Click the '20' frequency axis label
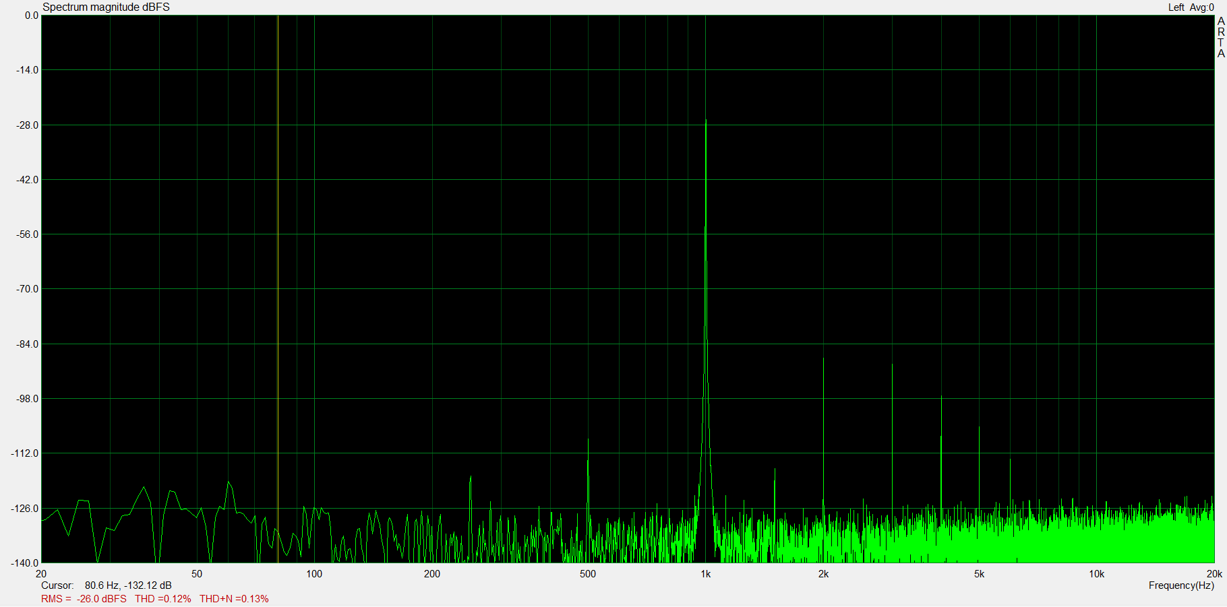Screen dimensions: 1227x607 (x=41, y=574)
